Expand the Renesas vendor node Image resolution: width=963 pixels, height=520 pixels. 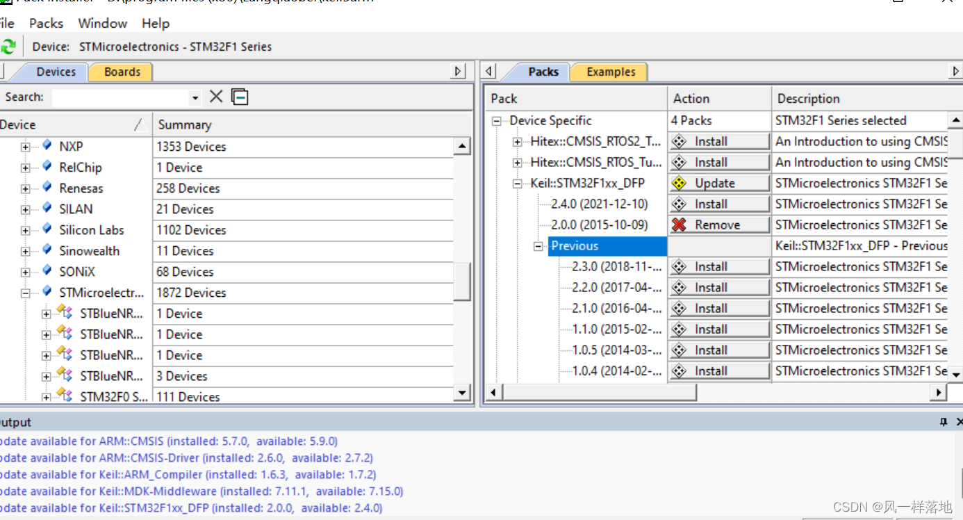point(26,188)
